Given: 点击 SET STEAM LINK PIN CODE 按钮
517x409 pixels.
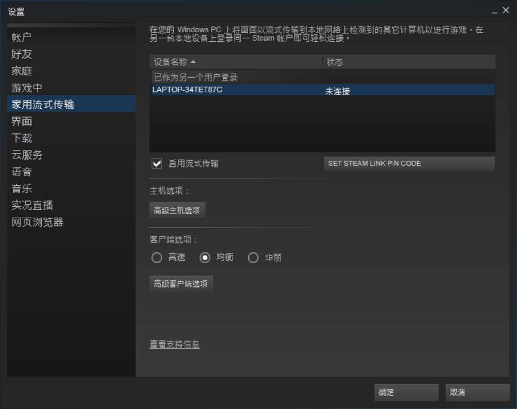Looking at the screenshot, I should pyautogui.click(x=409, y=163).
